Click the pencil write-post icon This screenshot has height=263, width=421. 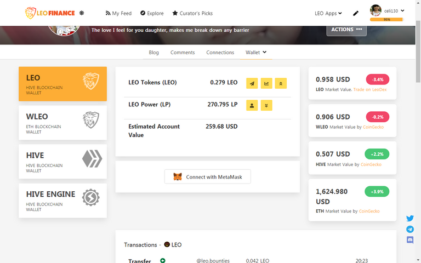tap(356, 13)
